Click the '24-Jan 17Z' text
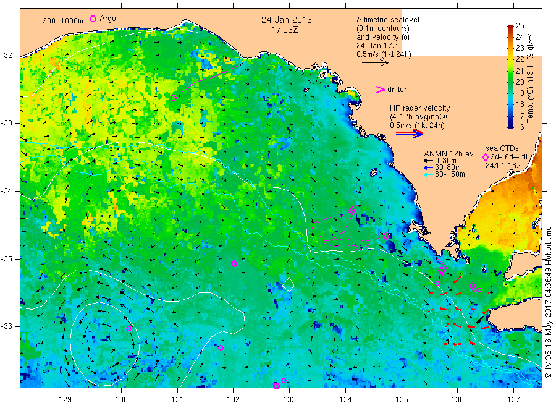Image resolution: width=556 pixels, height=408 pixels. [x=377, y=46]
